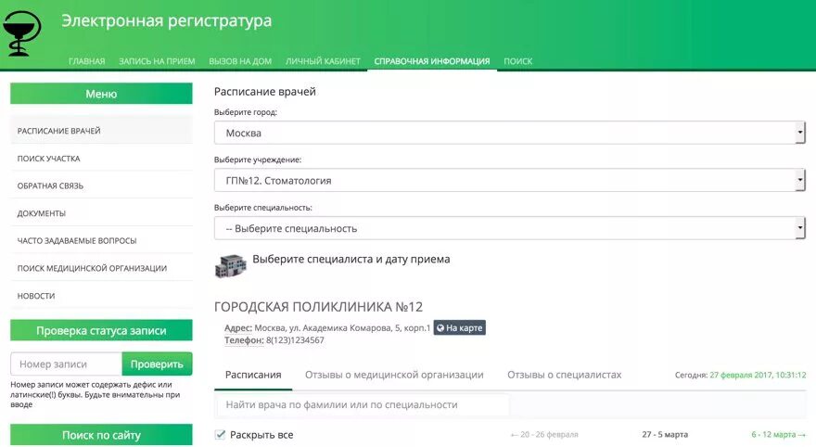Click the 'Поиск по сайту' header
816x447 pixels.
(x=101, y=435)
